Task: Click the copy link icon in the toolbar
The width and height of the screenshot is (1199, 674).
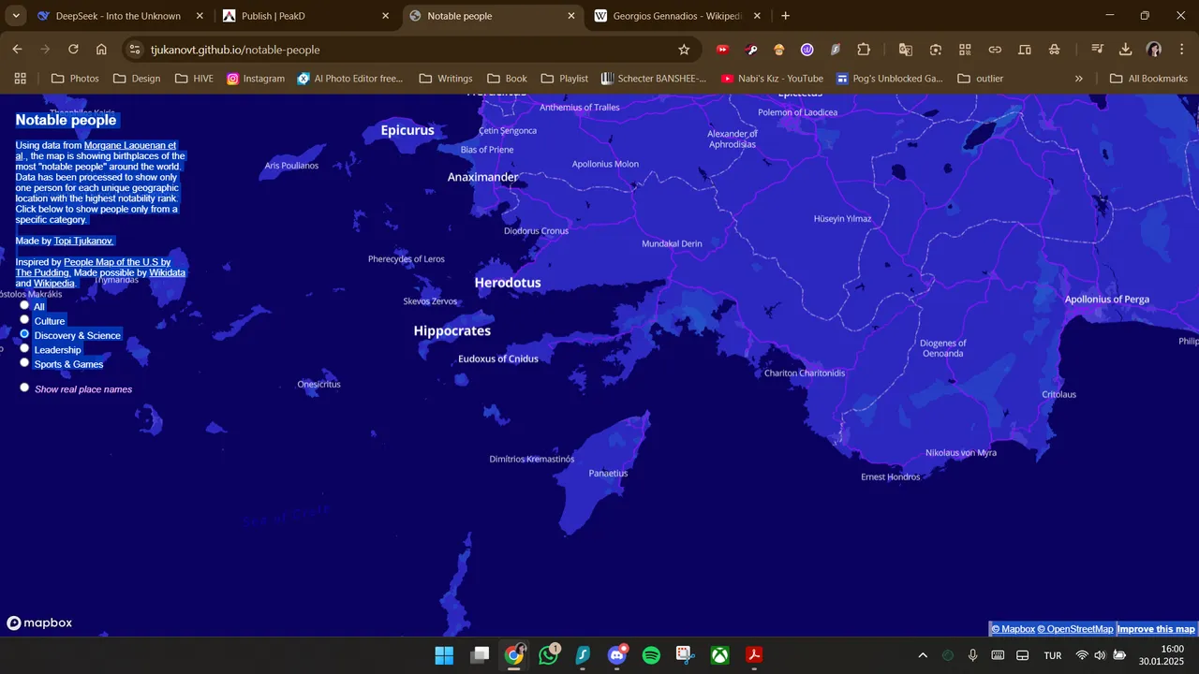Action: point(995,50)
